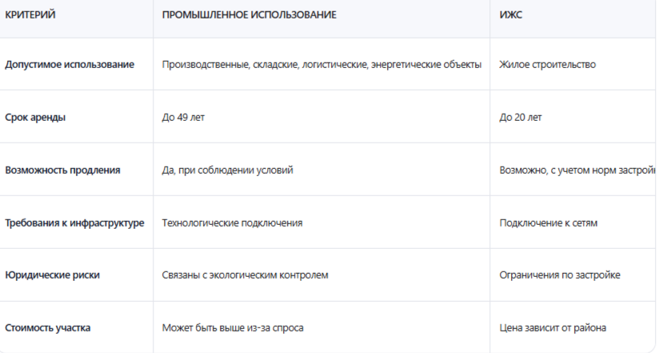Select the Жилое строительство cell
This screenshot has width=659, height=353.
548,65
